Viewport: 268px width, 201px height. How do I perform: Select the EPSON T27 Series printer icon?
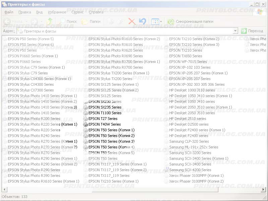85,119
